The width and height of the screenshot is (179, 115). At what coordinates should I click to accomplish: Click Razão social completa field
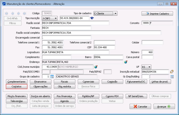click(x=101, y=33)
